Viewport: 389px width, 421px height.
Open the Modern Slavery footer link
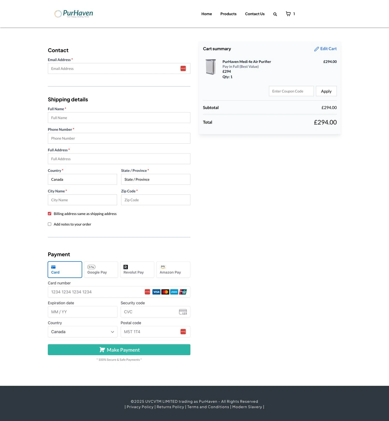247,407
